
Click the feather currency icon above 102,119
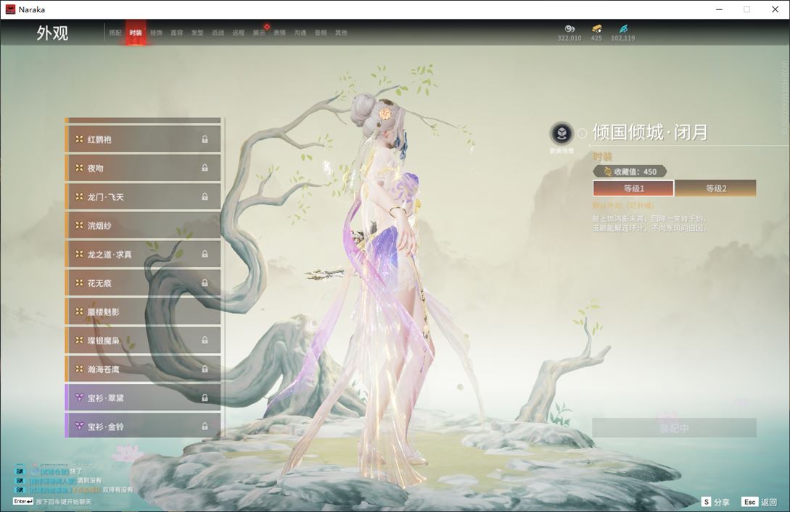623,29
